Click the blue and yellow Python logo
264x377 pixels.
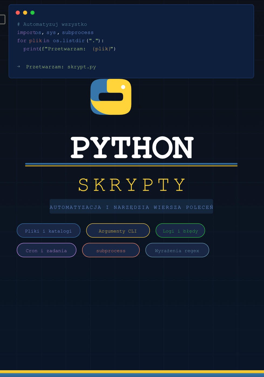click(x=111, y=97)
